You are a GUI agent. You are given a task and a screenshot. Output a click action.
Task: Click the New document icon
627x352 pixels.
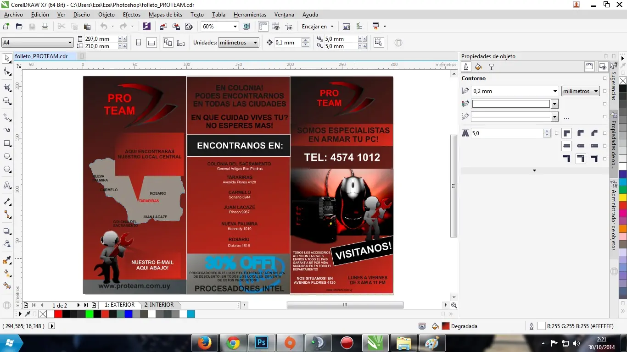pos(6,27)
